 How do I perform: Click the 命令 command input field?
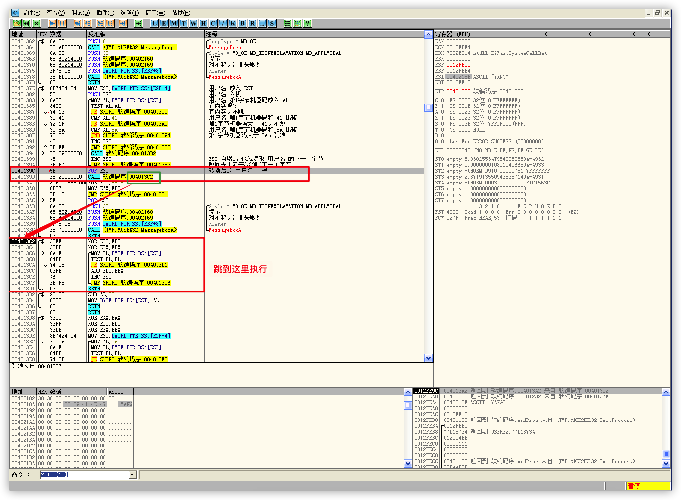pyautogui.click(x=84, y=475)
